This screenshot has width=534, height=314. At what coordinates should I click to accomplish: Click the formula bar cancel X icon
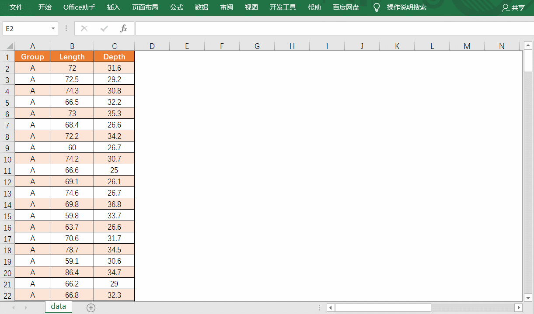pyautogui.click(x=84, y=28)
